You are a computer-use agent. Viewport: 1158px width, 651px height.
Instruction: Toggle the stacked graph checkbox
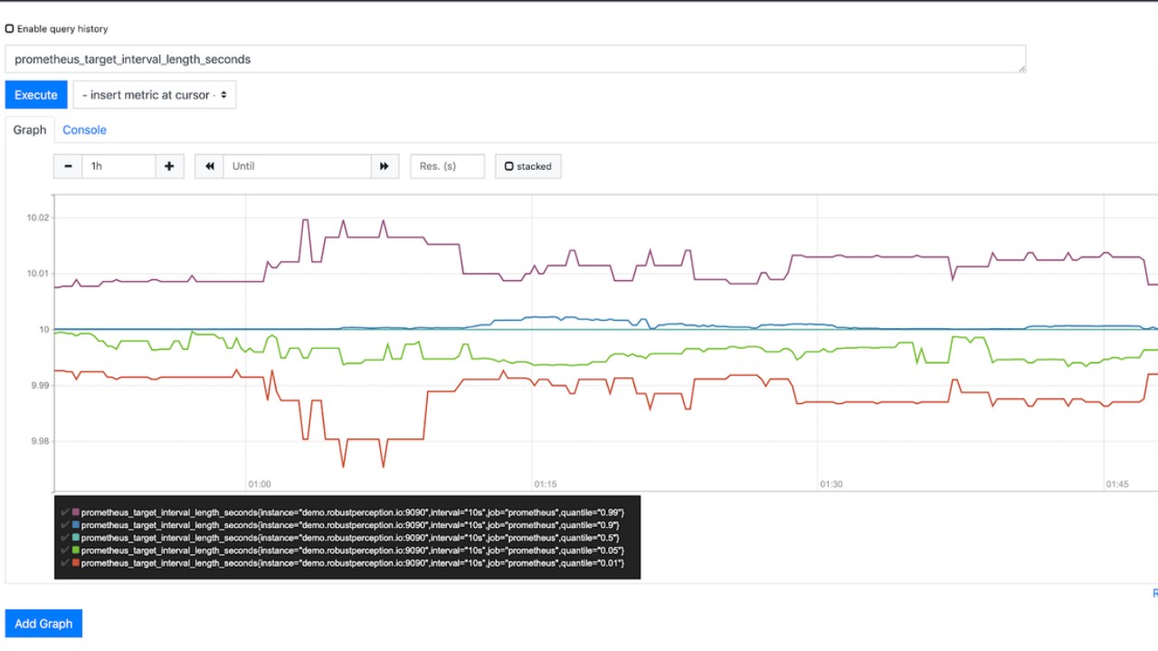(509, 166)
